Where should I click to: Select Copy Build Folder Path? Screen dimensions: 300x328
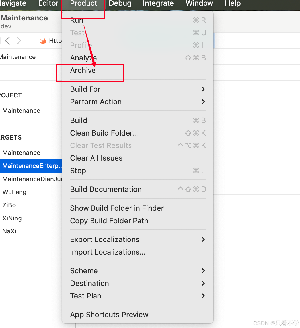coord(138,221)
